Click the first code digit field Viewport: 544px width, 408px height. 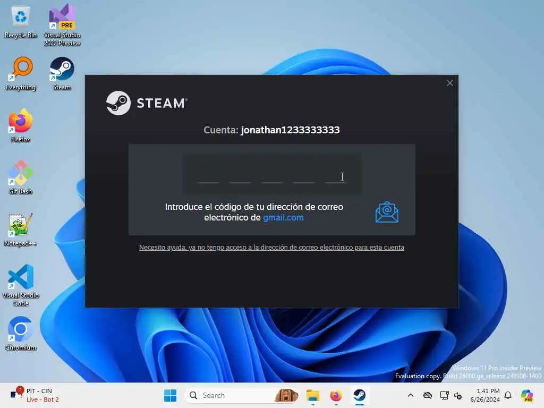click(208, 174)
